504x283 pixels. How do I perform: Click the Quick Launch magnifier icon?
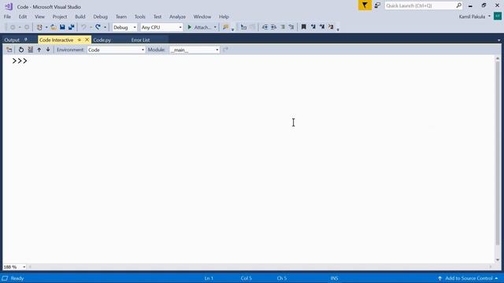click(458, 6)
